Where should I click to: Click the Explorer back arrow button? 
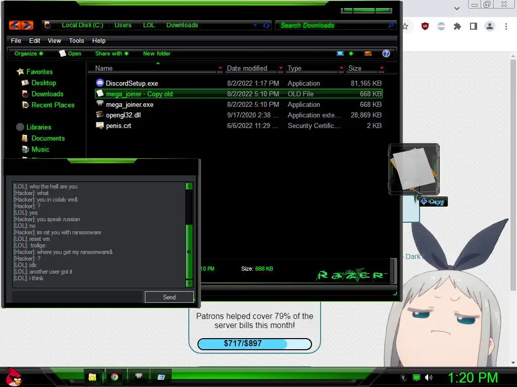point(15,25)
